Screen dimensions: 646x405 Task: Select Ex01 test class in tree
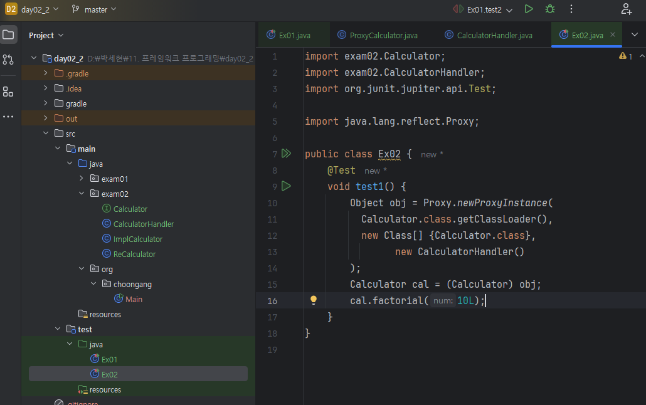(109, 359)
